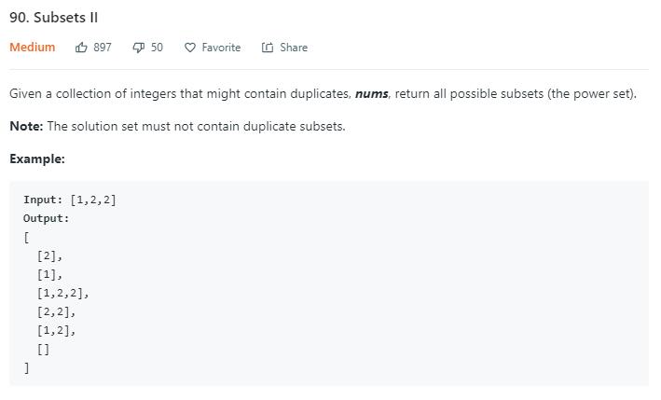Click the 897 likes count
This screenshot has width=661, height=400.
[103, 48]
